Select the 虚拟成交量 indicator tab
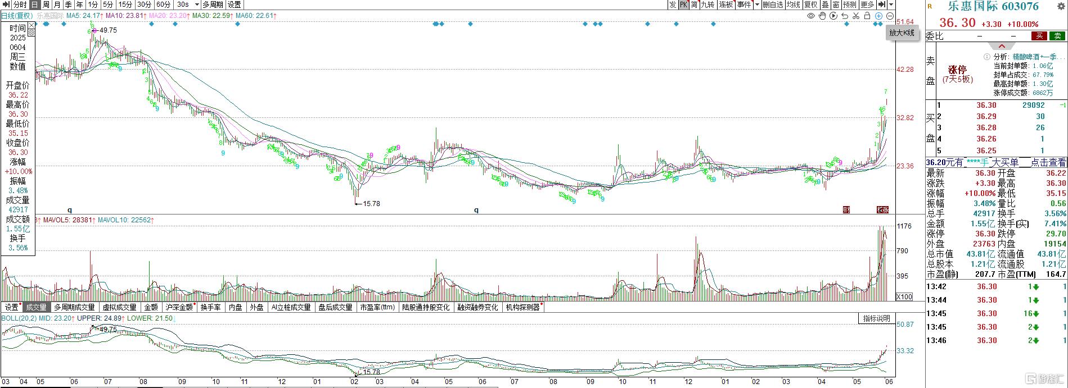The height and width of the screenshot is (388, 1068). pos(119,308)
